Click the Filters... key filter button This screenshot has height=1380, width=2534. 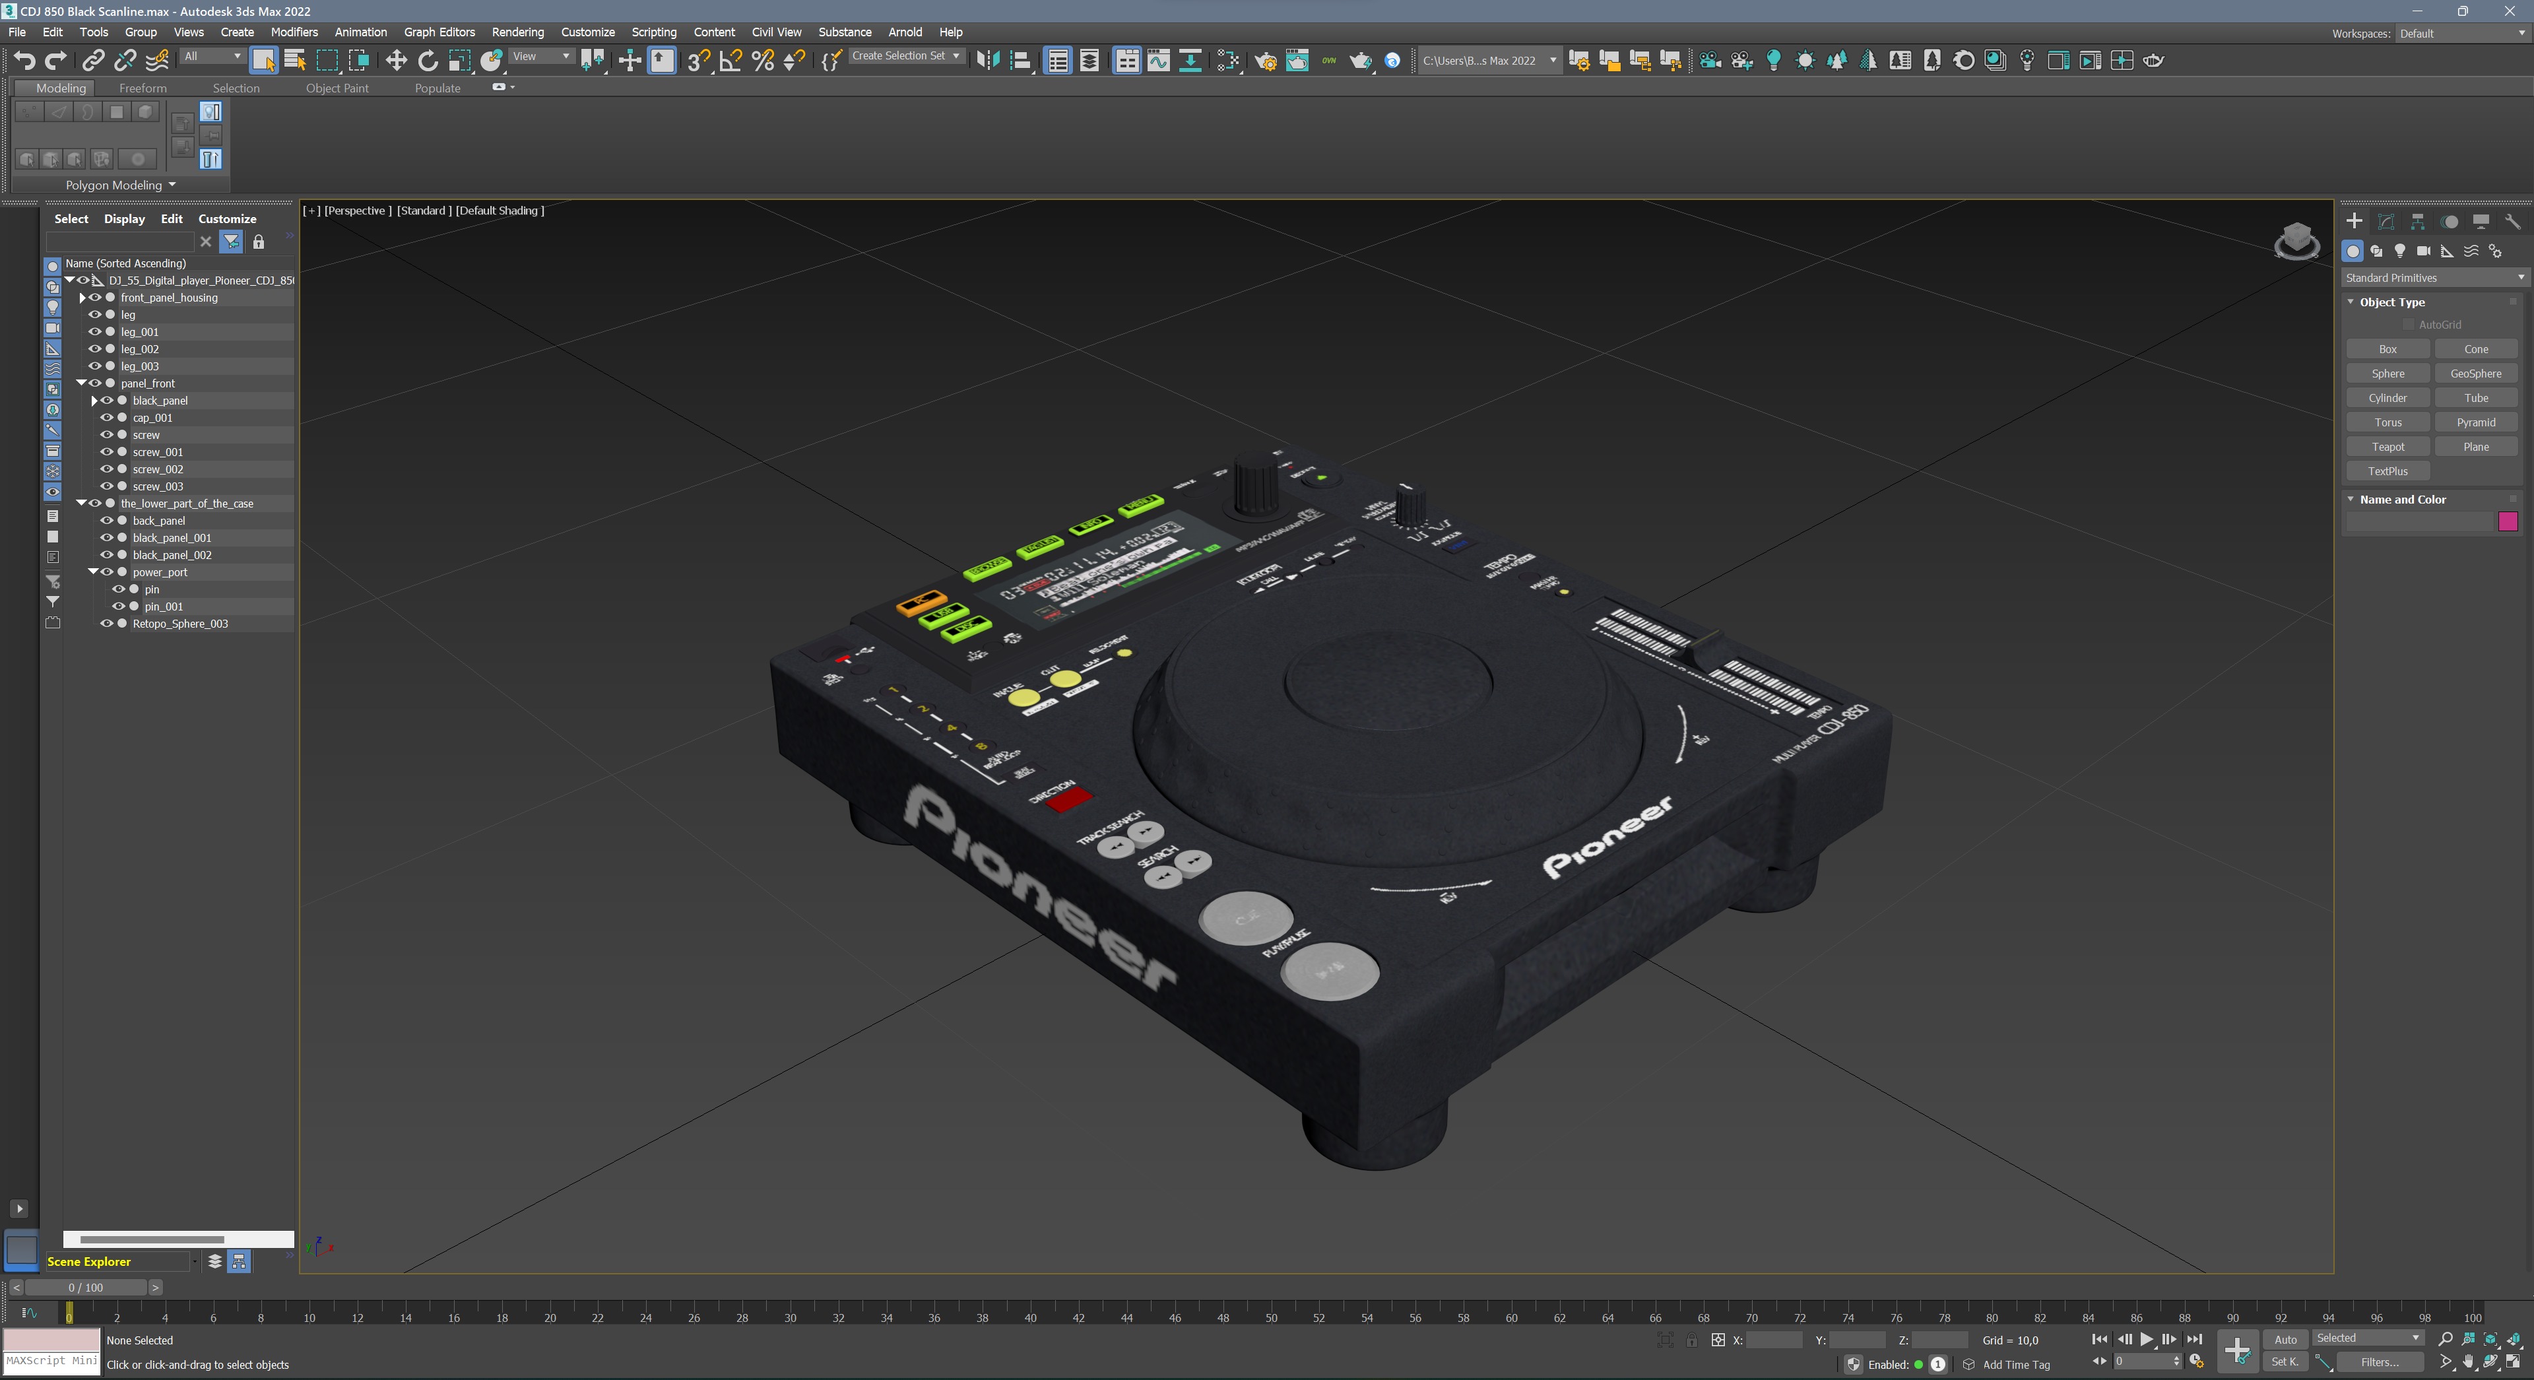(x=2380, y=1362)
